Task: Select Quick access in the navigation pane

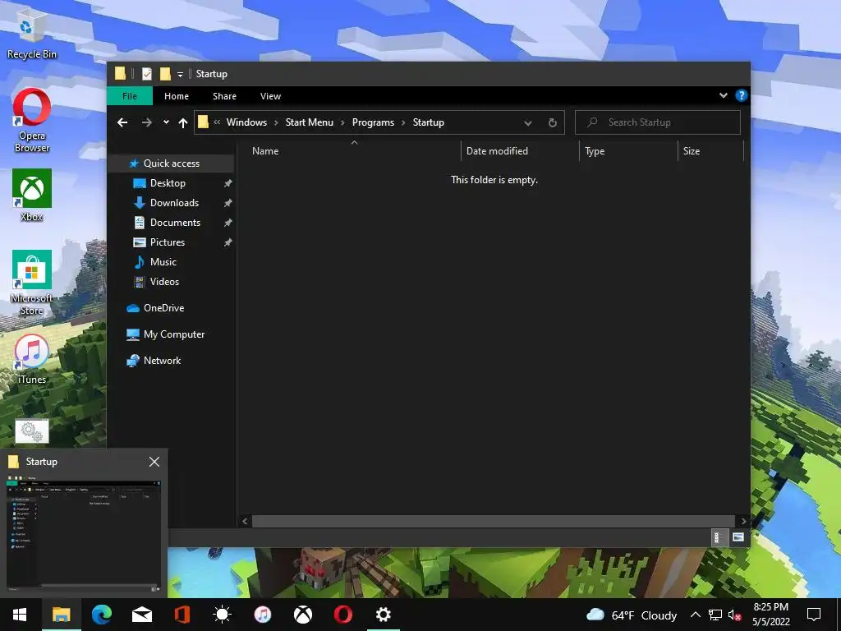Action: (171, 164)
